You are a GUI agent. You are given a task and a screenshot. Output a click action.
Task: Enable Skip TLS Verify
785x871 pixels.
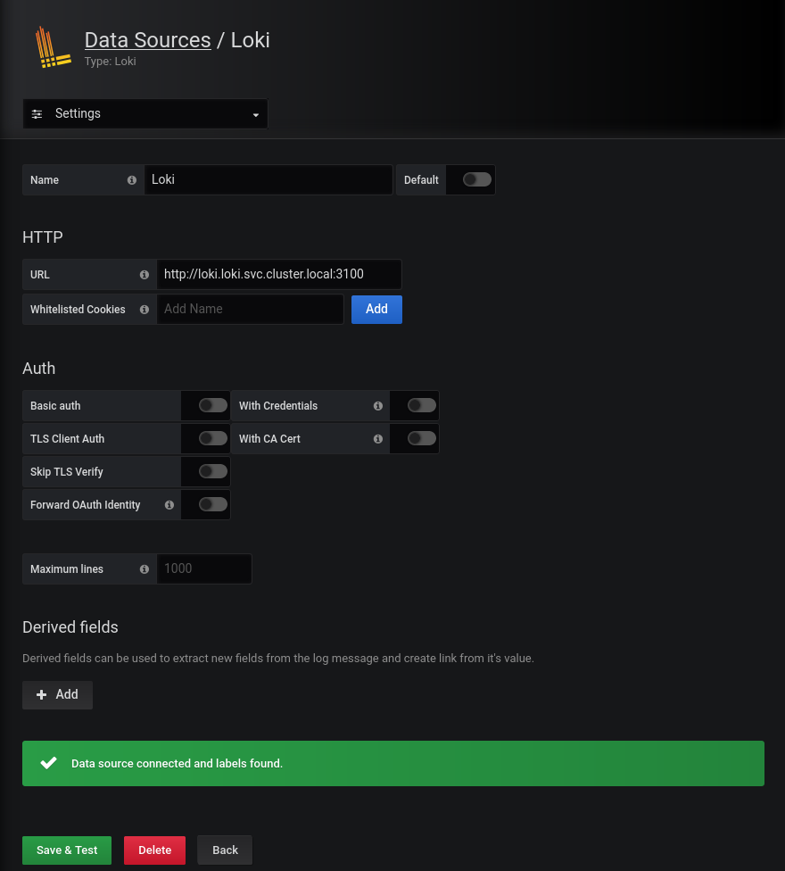pos(213,471)
